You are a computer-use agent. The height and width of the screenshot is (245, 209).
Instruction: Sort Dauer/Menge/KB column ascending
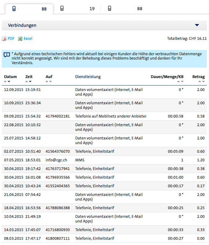pyautogui.click(x=178, y=81)
